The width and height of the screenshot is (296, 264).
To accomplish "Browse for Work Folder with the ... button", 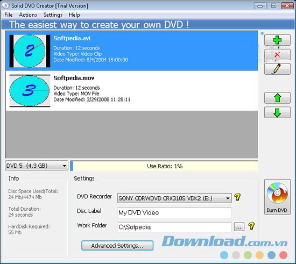I will pos(239,227).
